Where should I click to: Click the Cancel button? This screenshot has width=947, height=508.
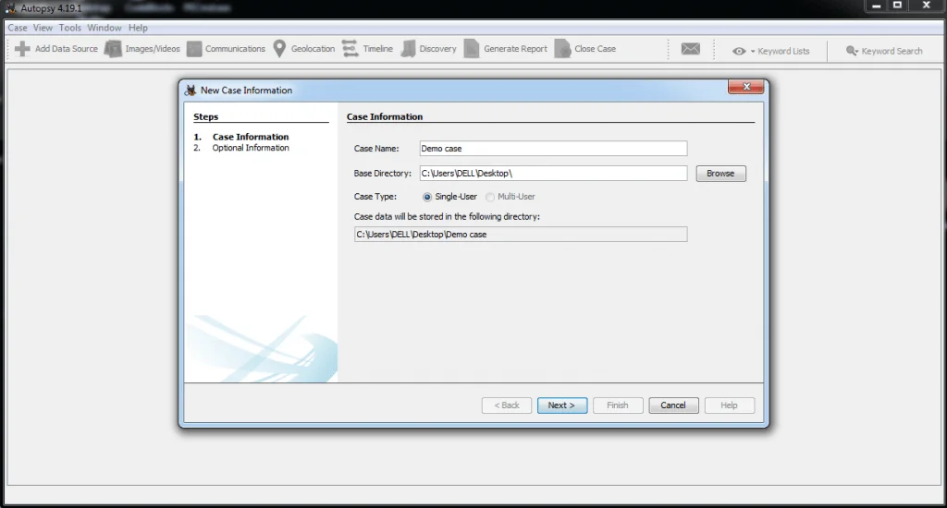[x=673, y=405]
